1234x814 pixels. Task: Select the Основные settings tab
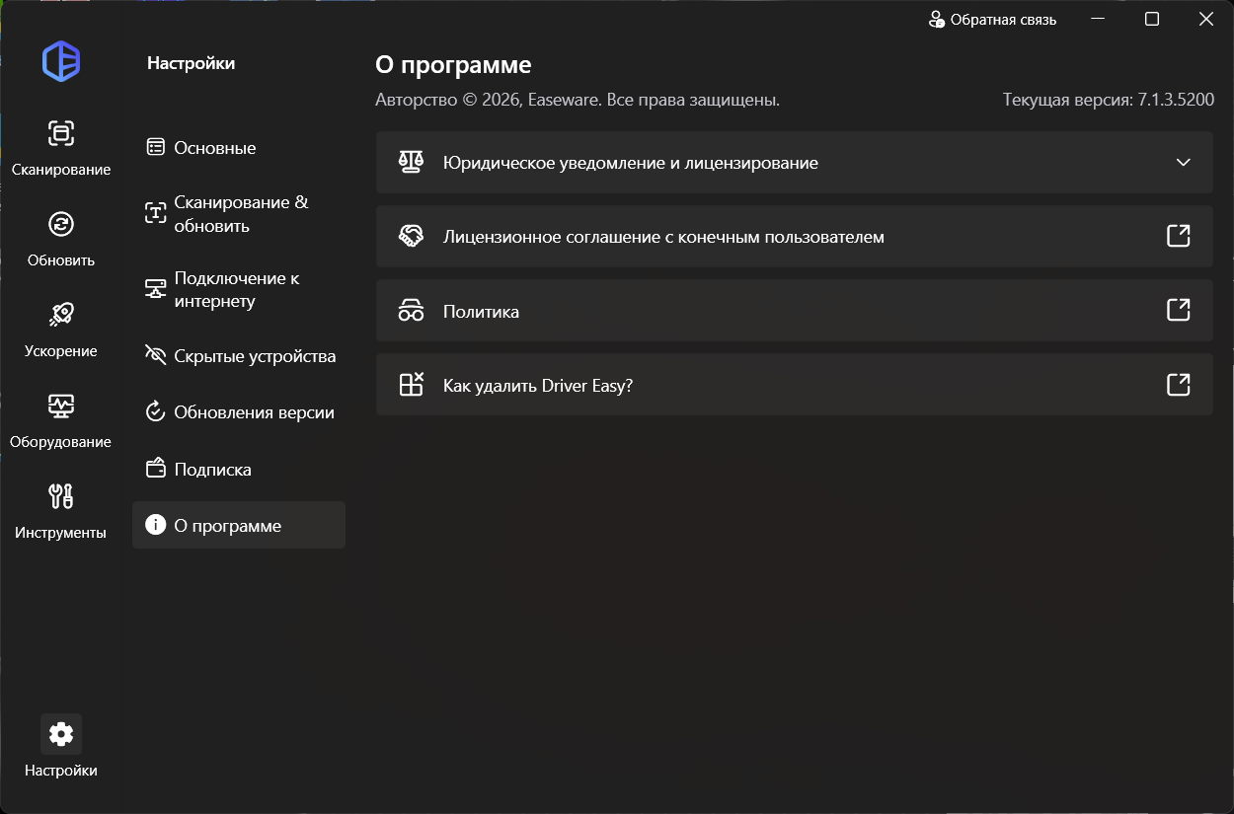[239, 148]
